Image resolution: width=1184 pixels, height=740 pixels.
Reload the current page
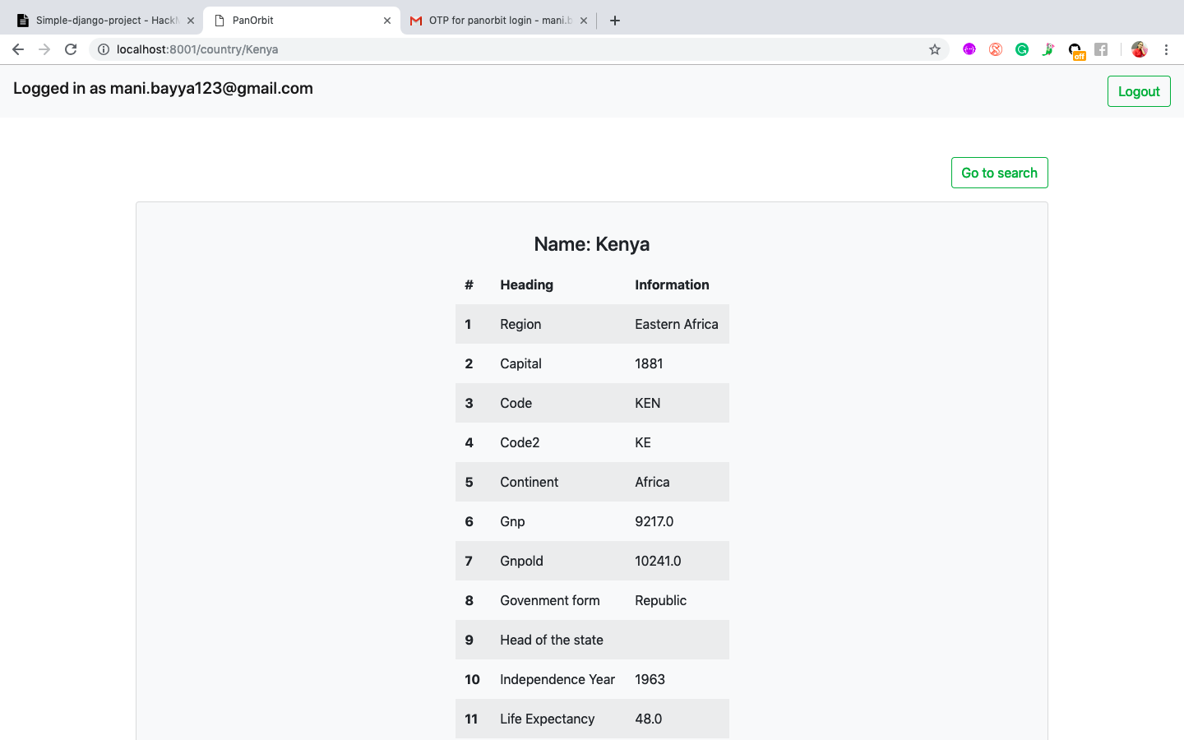coord(71,49)
